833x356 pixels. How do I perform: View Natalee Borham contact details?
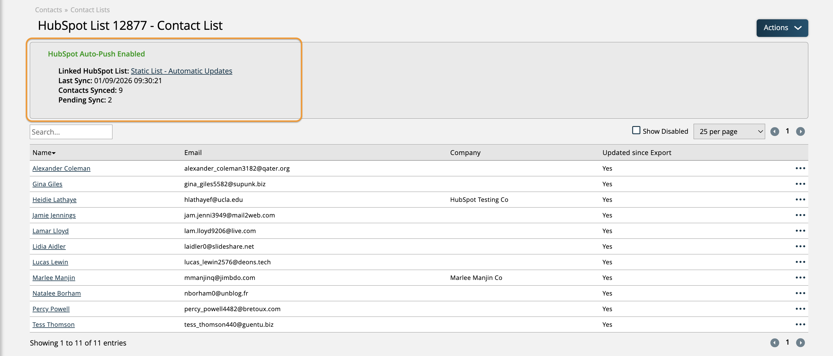(56, 293)
